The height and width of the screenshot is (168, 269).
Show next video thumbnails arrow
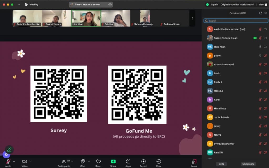click(x=192, y=18)
